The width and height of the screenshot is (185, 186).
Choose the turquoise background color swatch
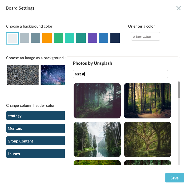click(x=70, y=38)
